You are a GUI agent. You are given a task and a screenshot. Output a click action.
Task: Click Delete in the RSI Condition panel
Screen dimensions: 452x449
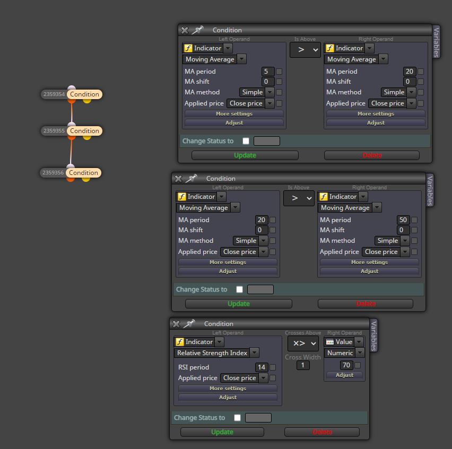click(x=322, y=432)
